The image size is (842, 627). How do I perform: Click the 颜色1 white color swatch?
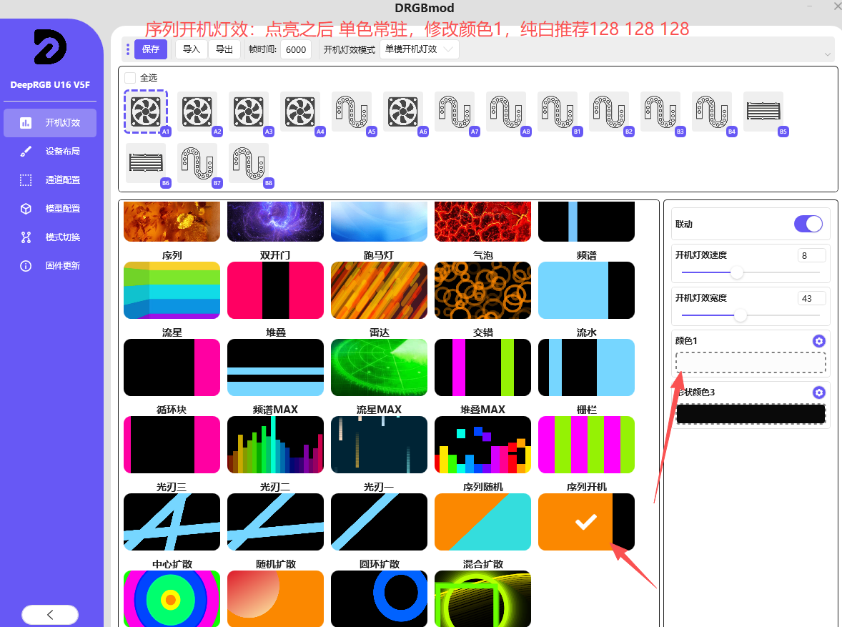(x=751, y=362)
